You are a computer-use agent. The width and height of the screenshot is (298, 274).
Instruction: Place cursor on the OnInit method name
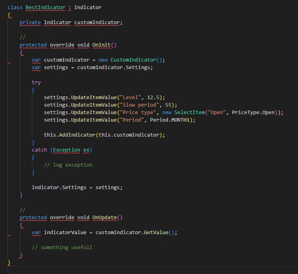(101, 45)
